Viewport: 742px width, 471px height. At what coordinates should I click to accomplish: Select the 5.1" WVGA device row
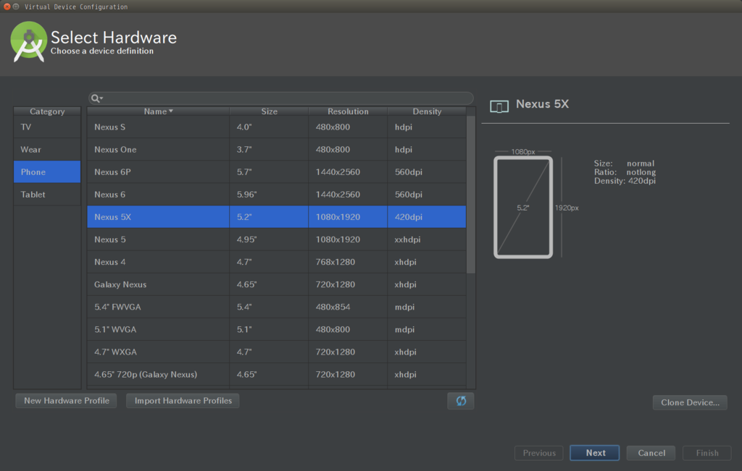(276, 329)
